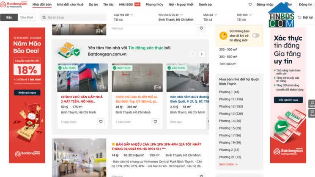Go to the Phong thủy menu item
This screenshot has height=177, width=315.
(154, 4)
